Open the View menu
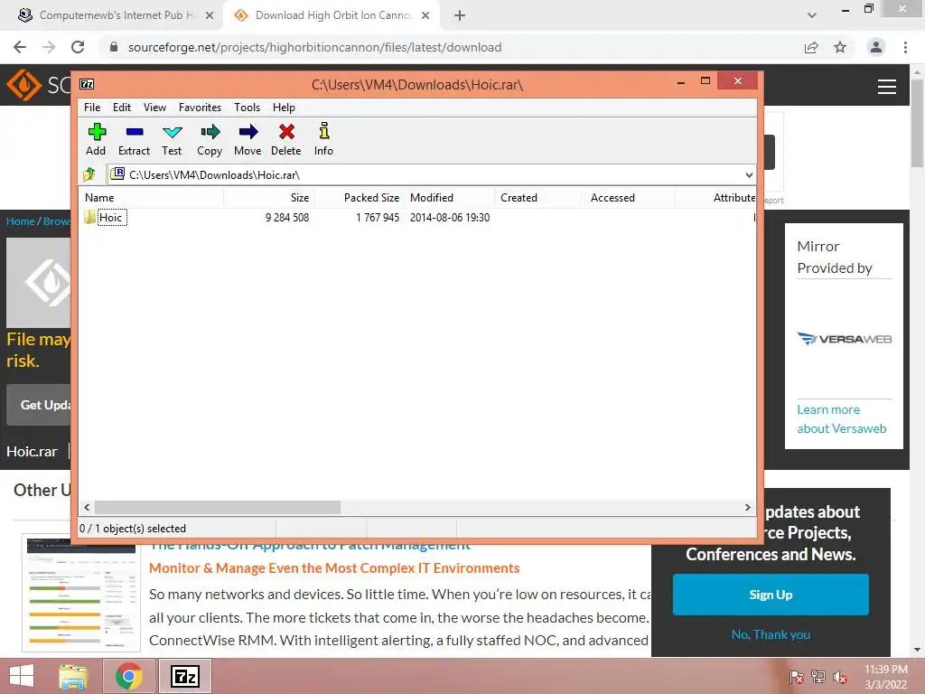Image resolution: width=925 pixels, height=694 pixels. click(x=154, y=108)
